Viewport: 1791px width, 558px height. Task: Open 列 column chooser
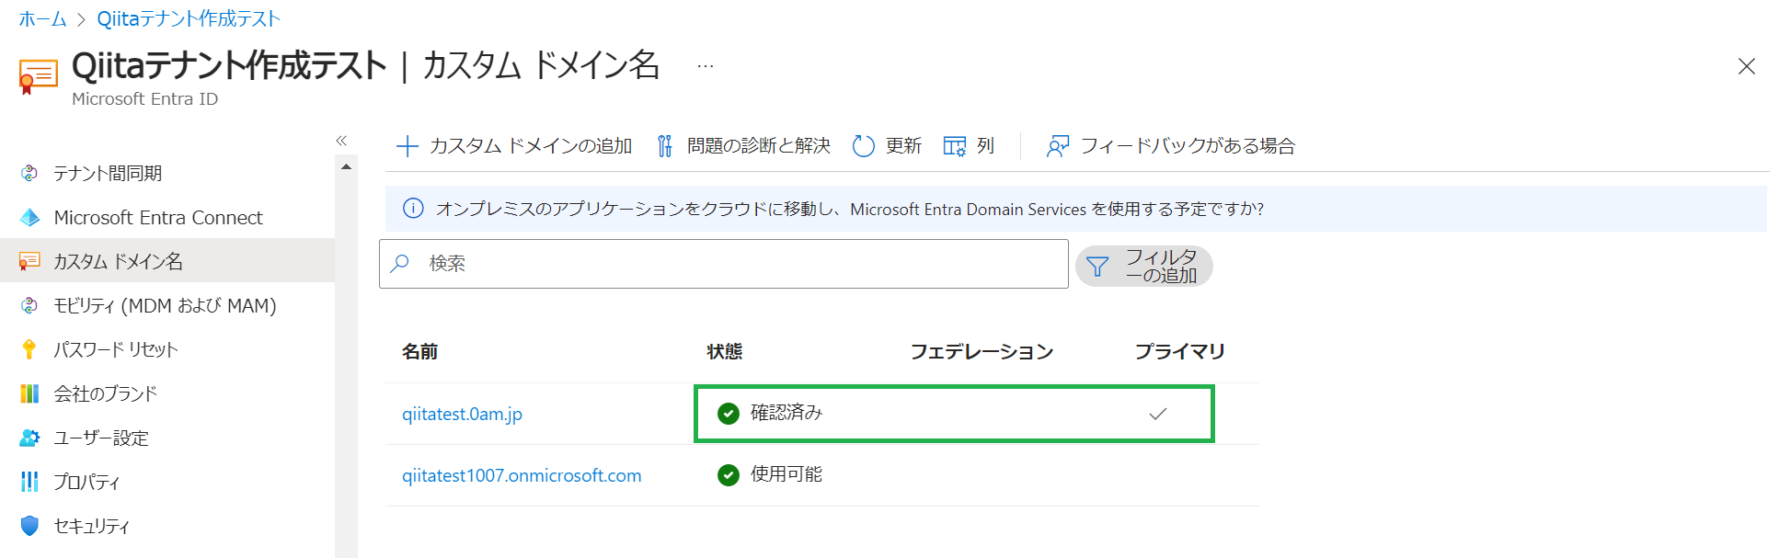coord(969,145)
